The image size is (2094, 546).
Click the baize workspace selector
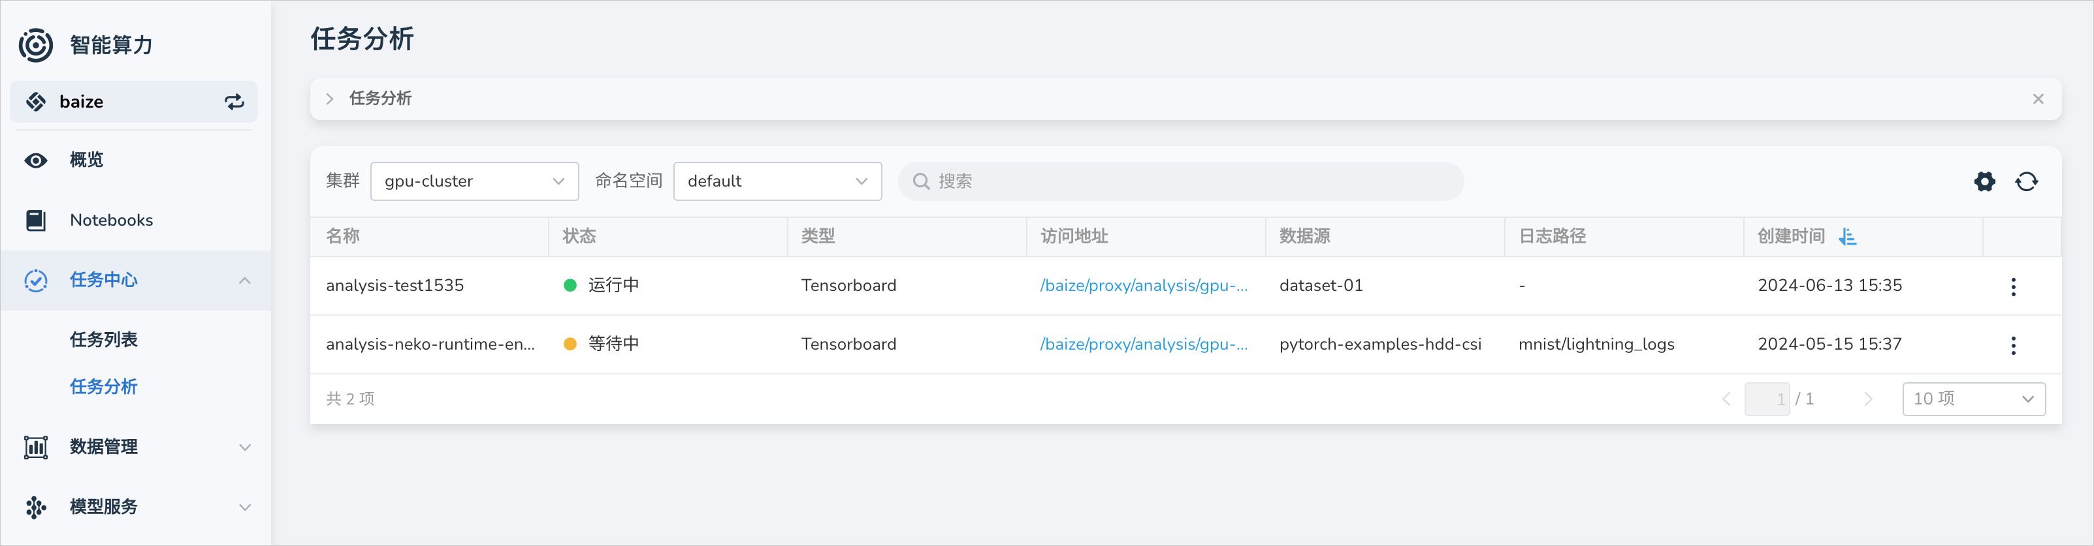click(x=133, y=101)
